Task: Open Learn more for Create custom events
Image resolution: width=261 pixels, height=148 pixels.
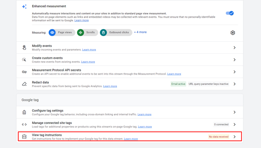Action: click(88, 62)
